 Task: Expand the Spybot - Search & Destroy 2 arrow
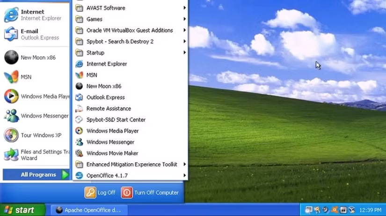coord(184,41)
